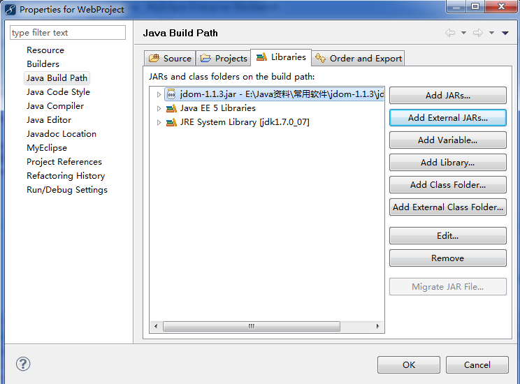Screen dimensions: 520x384
Task: Select Javadoc Location in sidebar
Action: point(62,134)
